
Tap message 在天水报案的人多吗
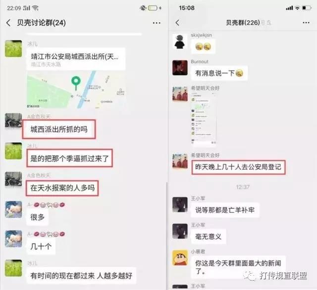[x=62, y=188]
